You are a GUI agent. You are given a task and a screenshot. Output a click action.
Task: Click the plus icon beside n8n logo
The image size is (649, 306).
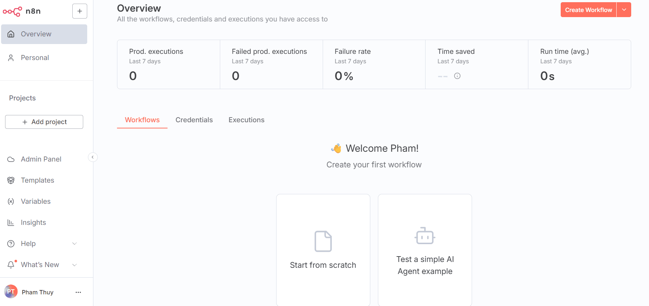pyautogui.click(x=80, y=11)
